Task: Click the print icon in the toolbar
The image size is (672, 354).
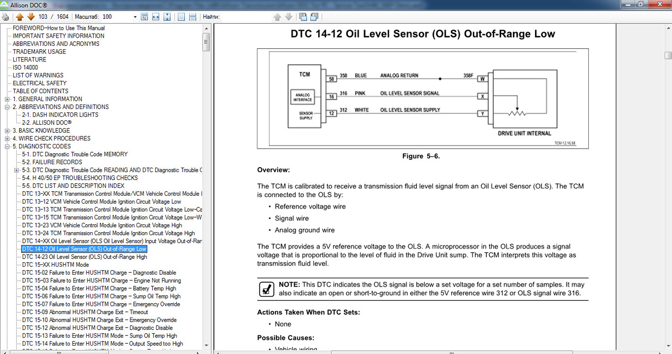Action: pyautogui.click(x=5, y=17)
